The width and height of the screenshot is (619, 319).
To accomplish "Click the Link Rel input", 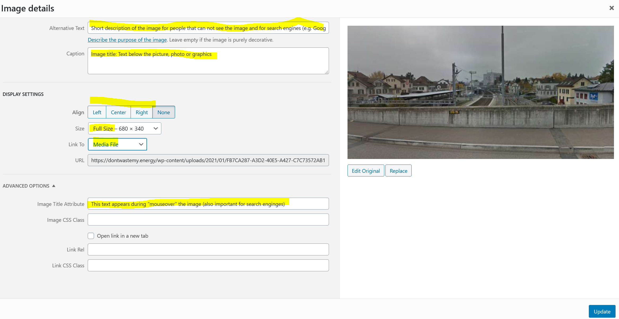I will (x=208, y=250).
